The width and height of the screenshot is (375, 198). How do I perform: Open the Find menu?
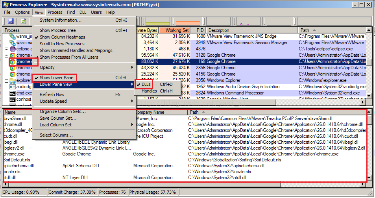pos(71,12)
